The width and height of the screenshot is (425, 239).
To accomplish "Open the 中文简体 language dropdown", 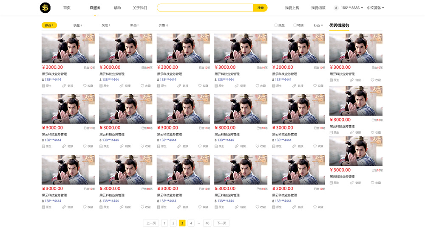I will pos(375,8).
